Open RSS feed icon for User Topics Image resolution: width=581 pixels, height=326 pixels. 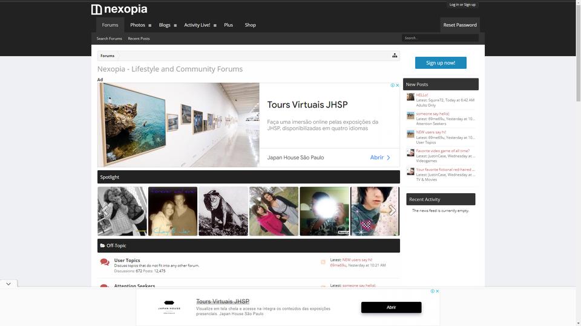pos(323,262)
